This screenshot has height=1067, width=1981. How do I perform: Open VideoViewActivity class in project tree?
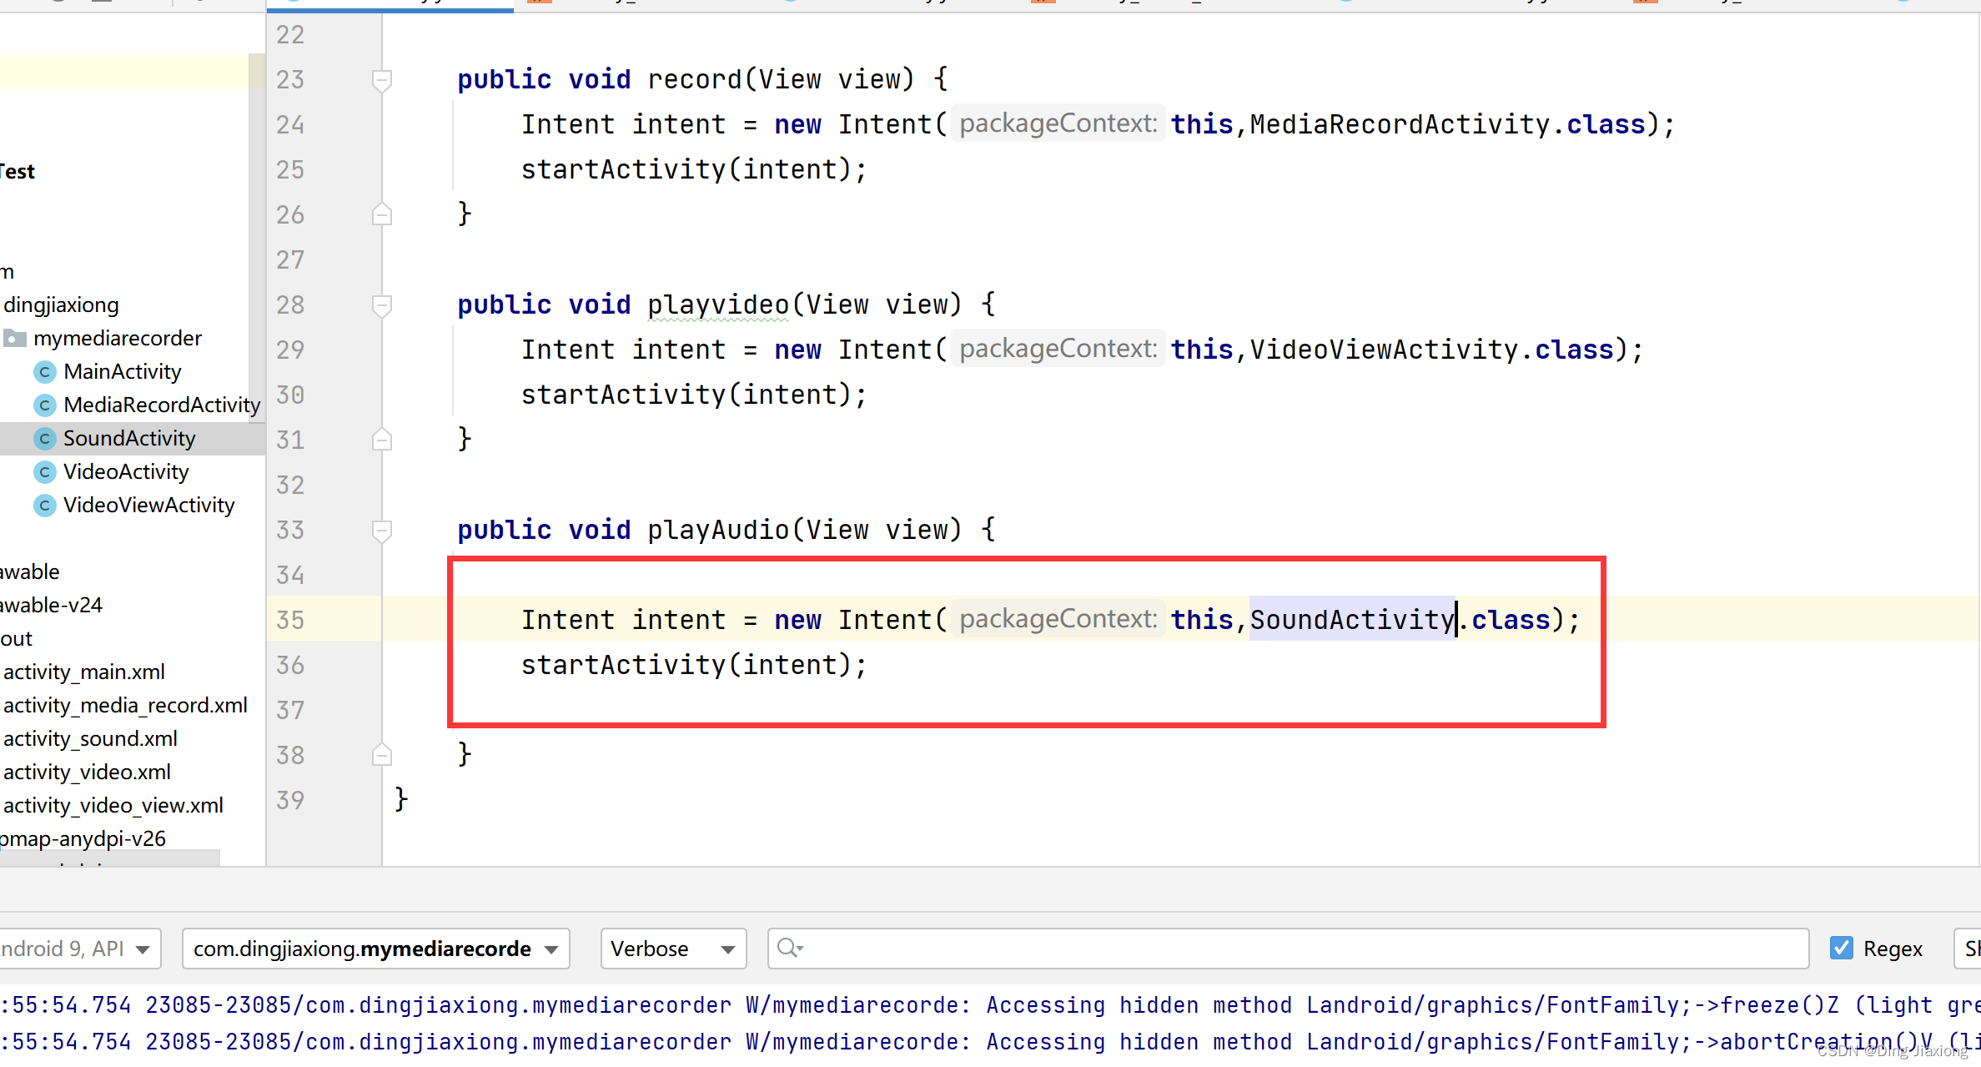[149, 505]
